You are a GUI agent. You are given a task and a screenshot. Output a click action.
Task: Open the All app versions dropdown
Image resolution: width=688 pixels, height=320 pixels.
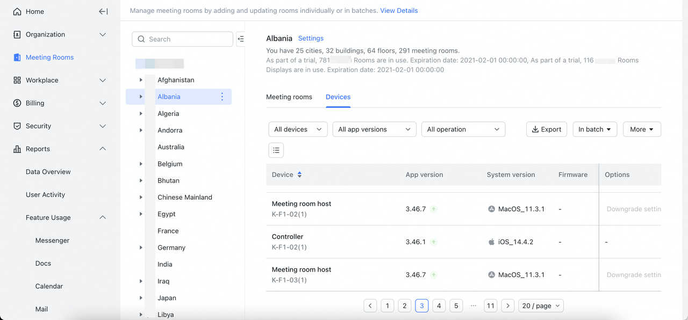click(374, 129)
